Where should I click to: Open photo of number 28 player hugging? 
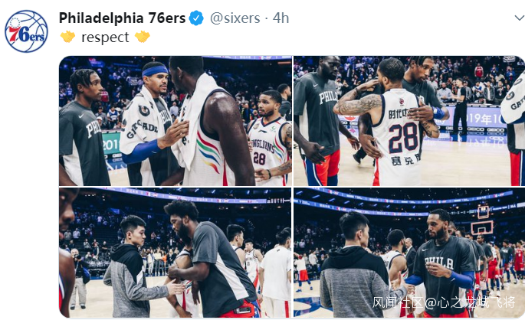click(409, 121)
